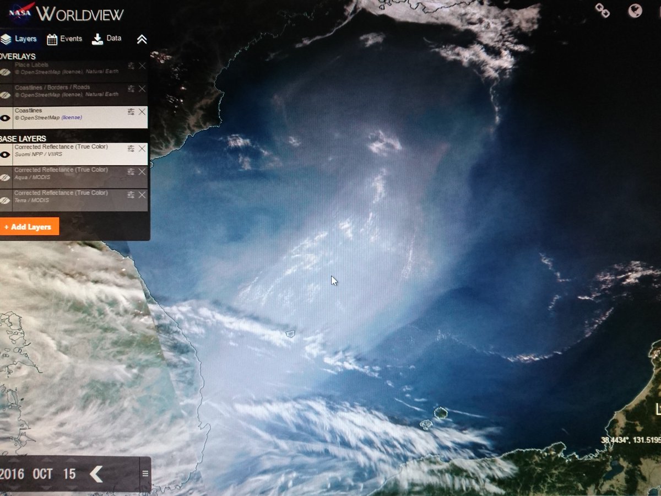Select the 'Terra / MODIS' subtitle text

tap(31, 201)
